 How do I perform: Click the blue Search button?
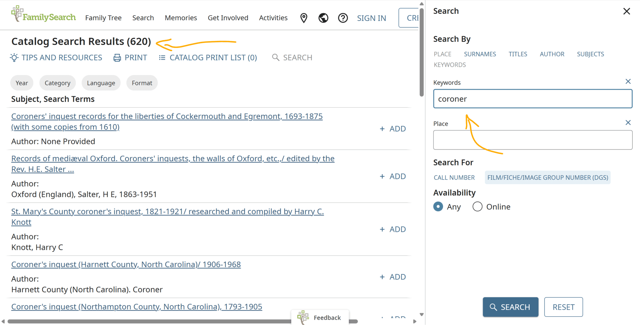[510, 307]
